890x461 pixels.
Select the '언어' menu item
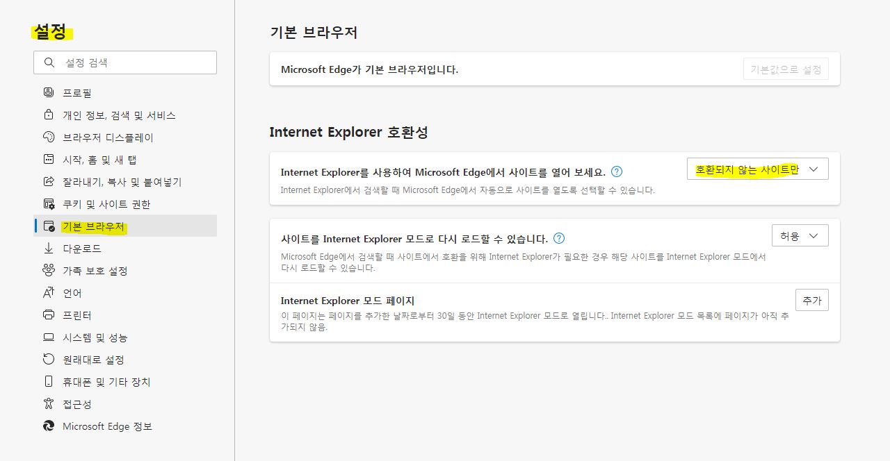click(72, 293)
